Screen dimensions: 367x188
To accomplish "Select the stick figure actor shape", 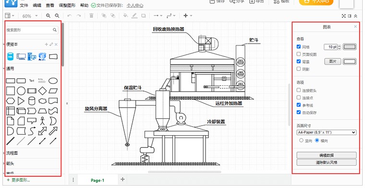I will pyautogui.click(x=42, y=121).
